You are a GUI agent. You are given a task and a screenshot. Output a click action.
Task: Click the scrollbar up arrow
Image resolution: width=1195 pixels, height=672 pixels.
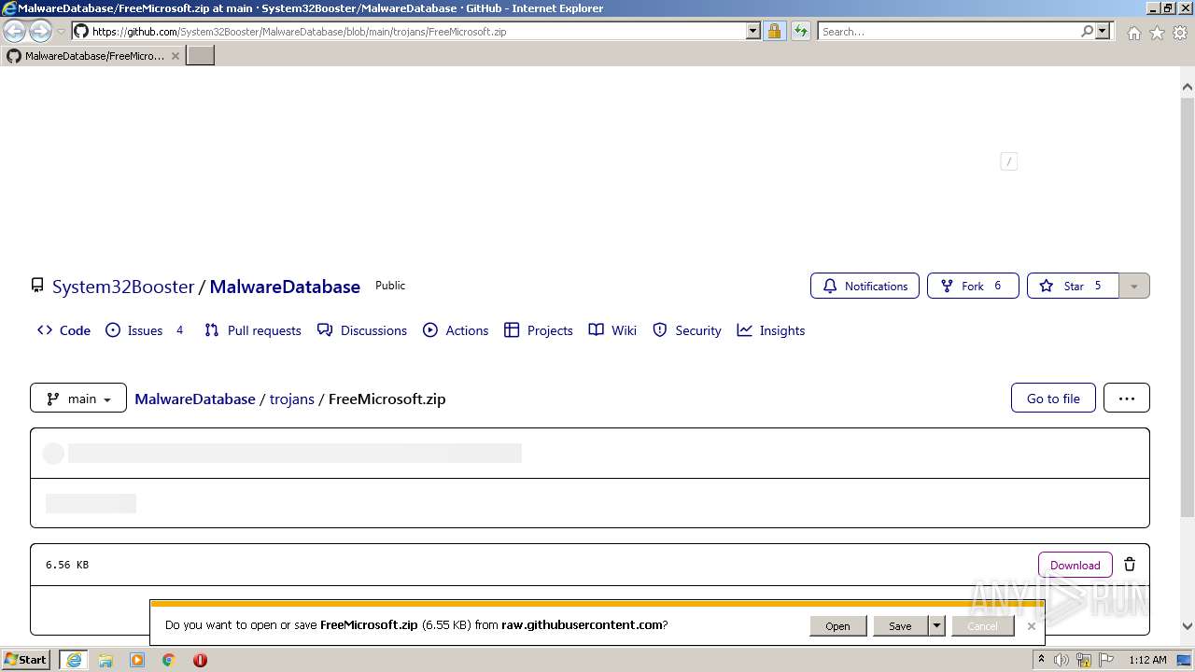point(1188,87)
